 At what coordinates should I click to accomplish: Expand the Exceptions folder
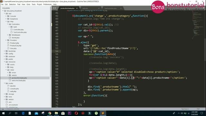point(6,19)
